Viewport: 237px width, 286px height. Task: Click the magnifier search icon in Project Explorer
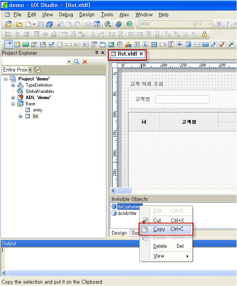pos(76,61)
